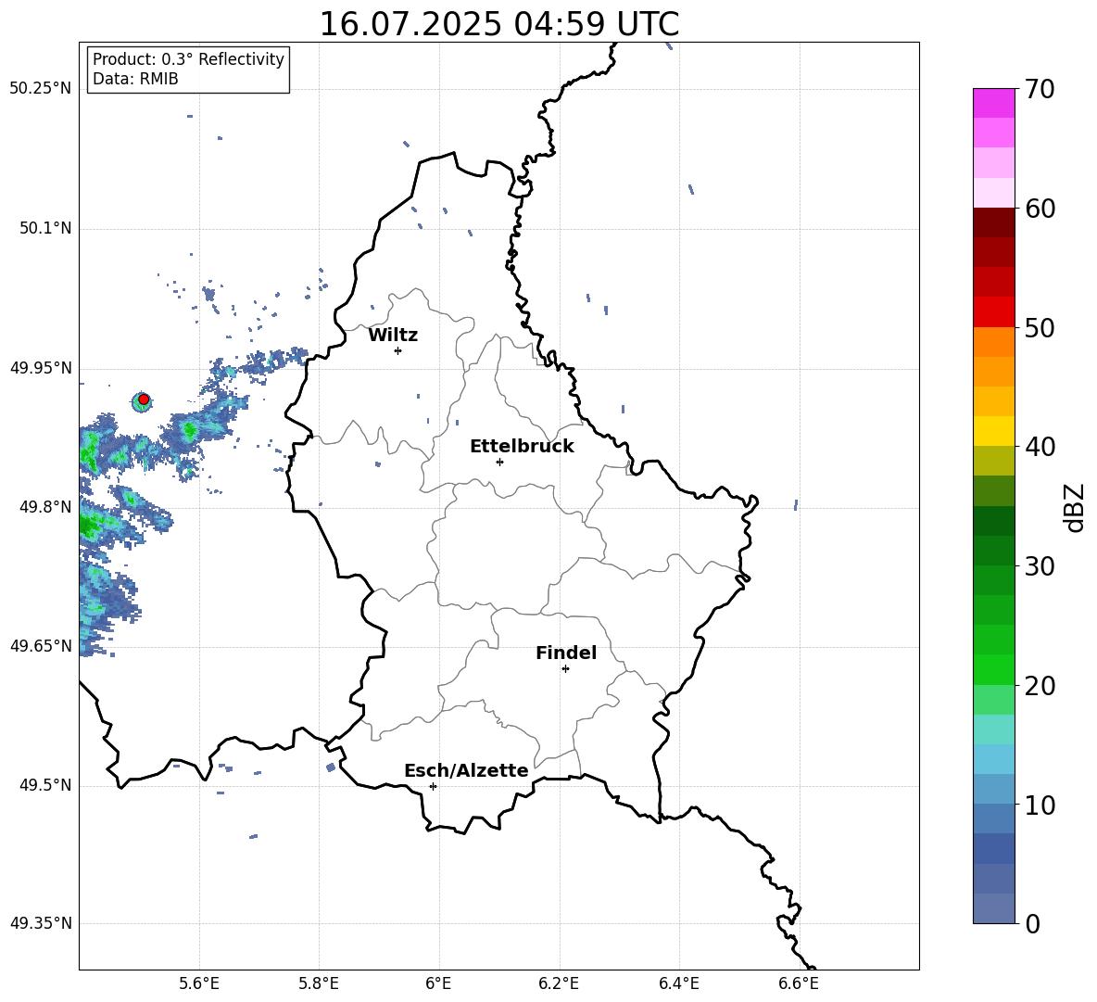
Task: Click the bright red colorbar segment above 50
Action: (993, 312)
